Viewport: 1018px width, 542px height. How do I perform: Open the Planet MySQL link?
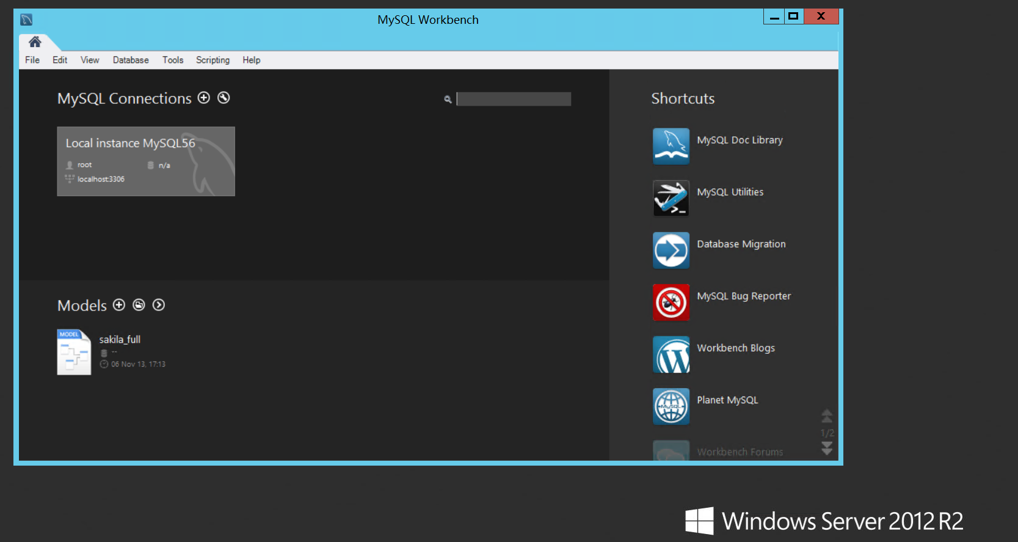727,400
